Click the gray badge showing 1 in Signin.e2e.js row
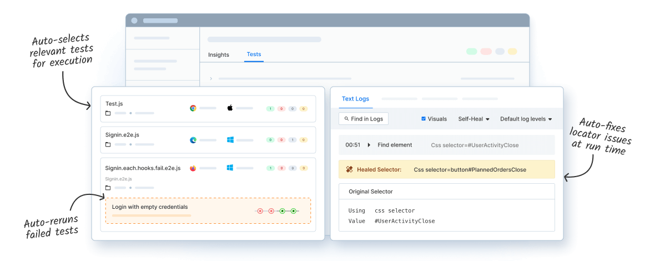The width and height of the screenshot is (655, 261). (293, 140)
